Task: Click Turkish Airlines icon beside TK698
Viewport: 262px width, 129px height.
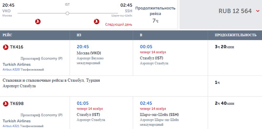Action: click(x=5, y=104)
